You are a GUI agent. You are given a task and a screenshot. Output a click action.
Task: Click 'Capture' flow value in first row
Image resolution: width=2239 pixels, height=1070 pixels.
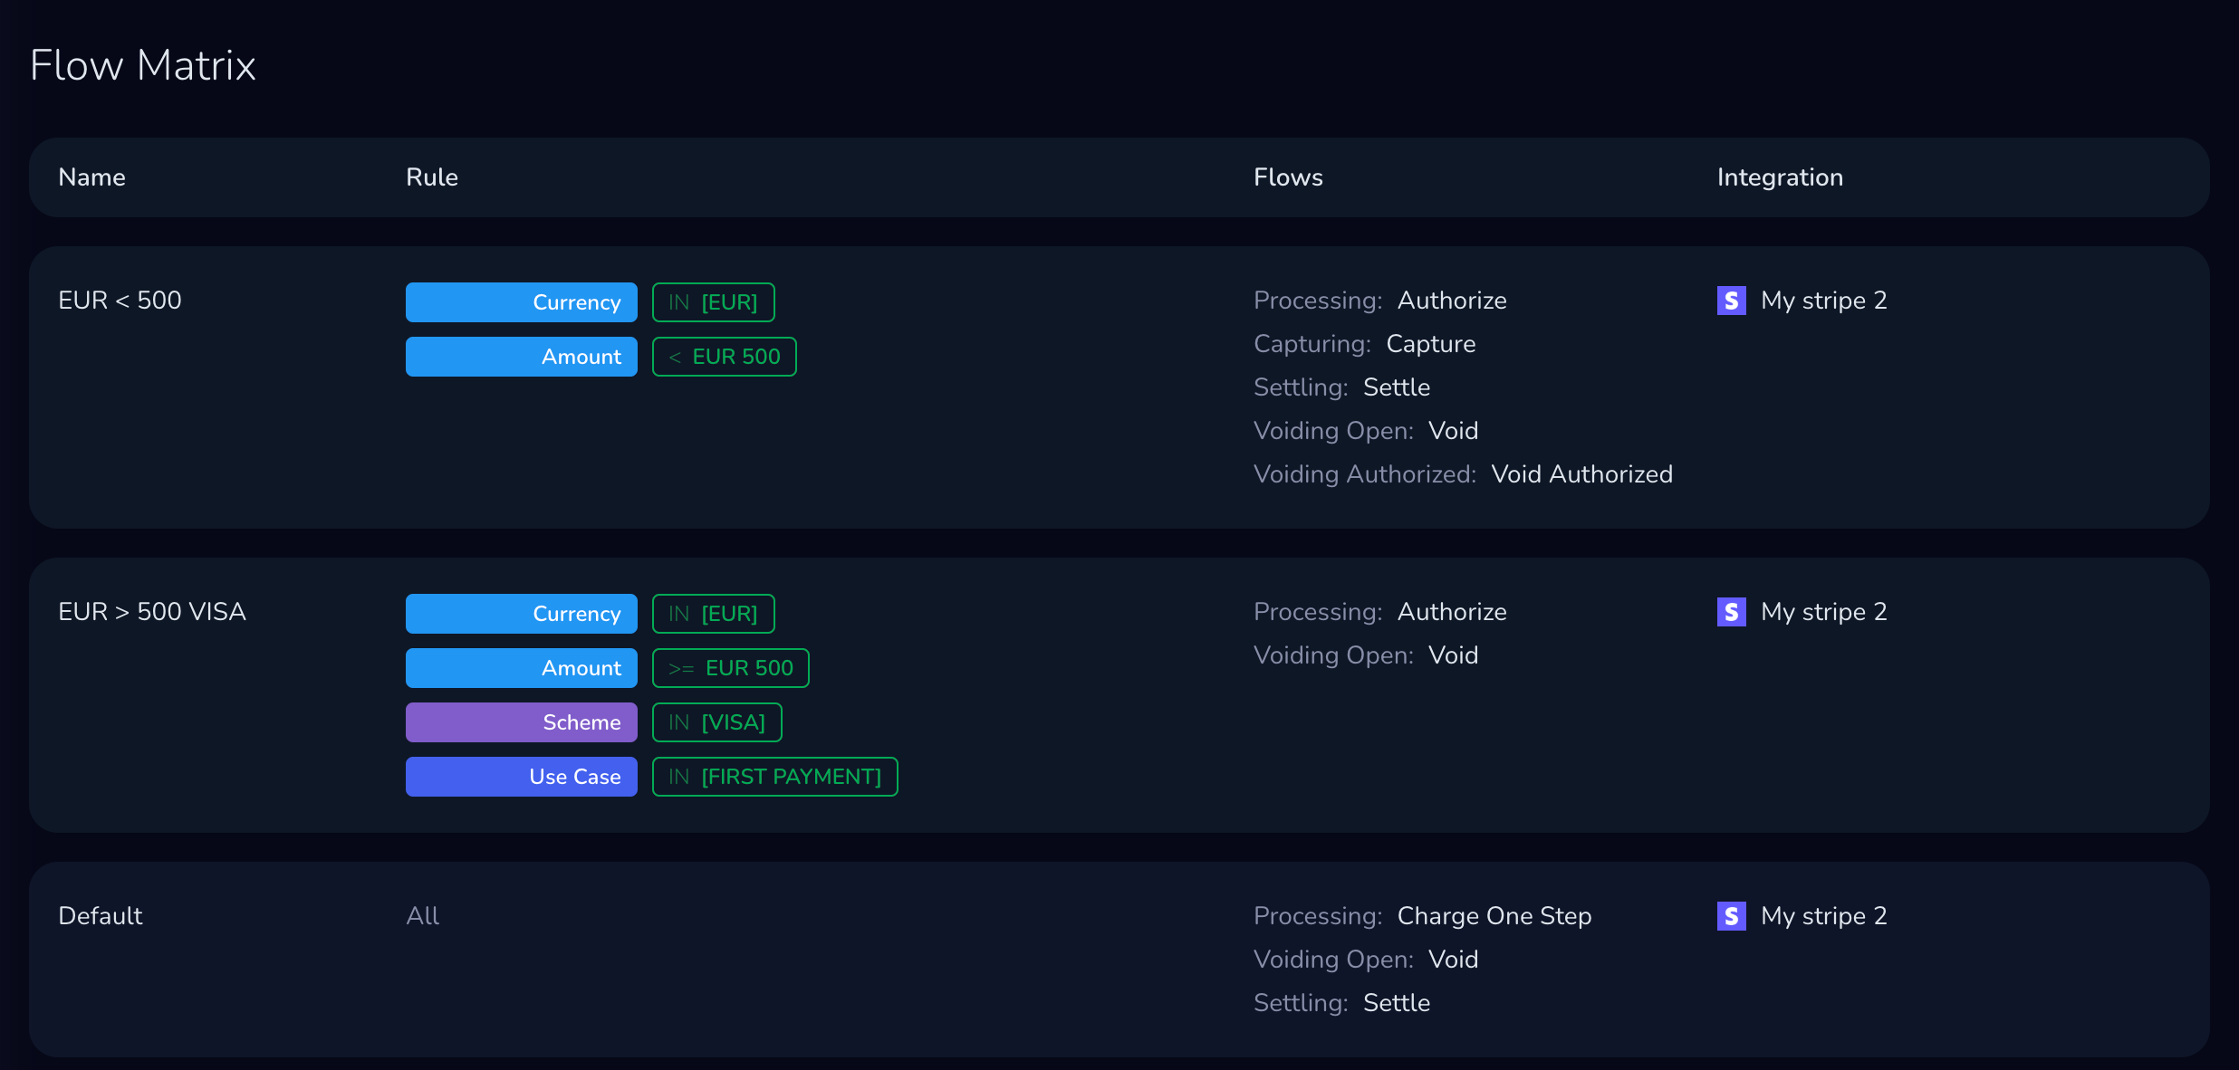tap(1430, 344)
